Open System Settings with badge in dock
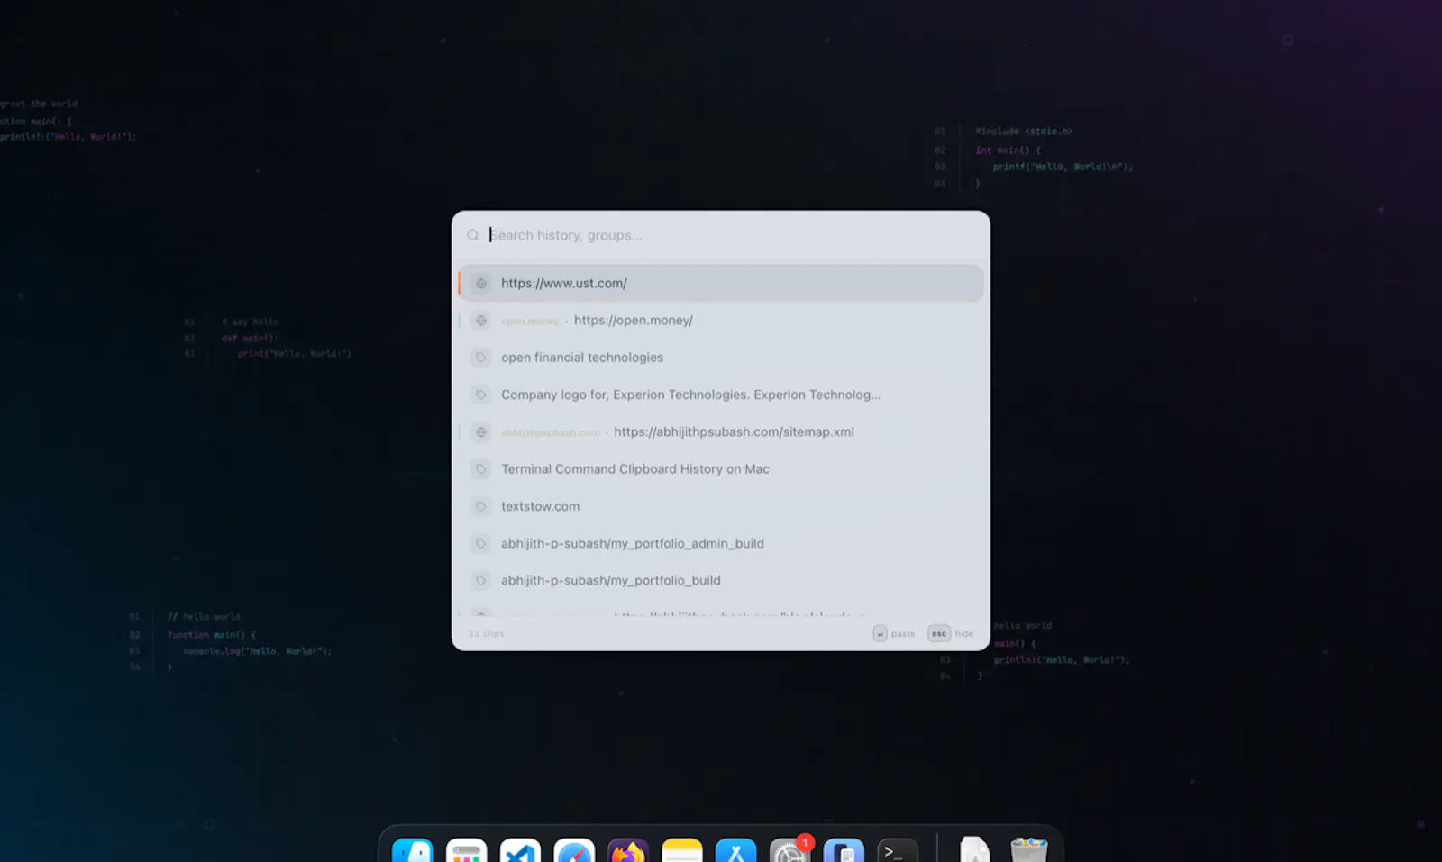 [x=790, y=850]
